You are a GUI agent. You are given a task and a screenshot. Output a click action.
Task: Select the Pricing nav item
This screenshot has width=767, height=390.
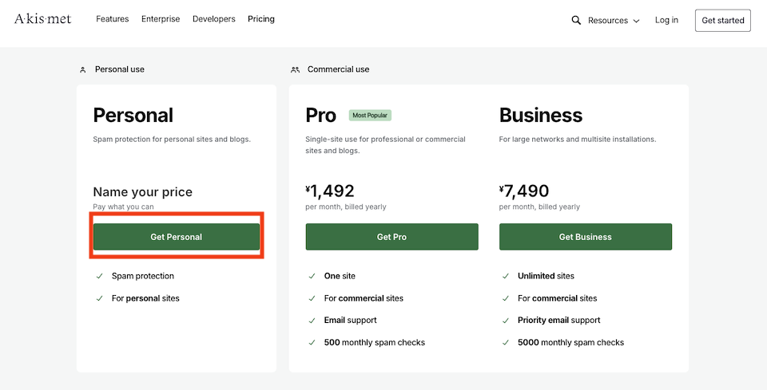point(261,19)
